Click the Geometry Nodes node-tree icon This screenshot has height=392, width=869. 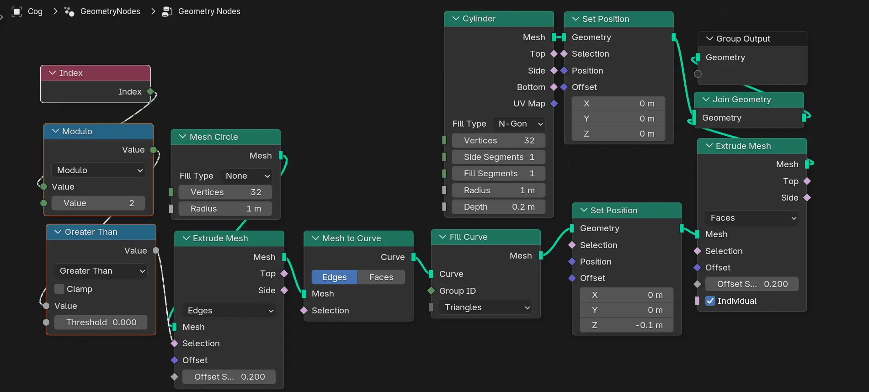tap(167, 11)
